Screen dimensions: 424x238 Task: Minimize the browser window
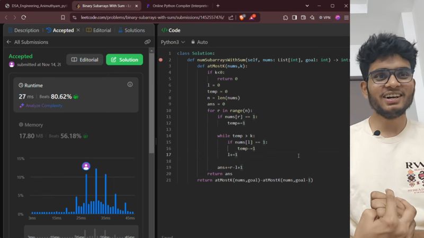pos(319,6)
